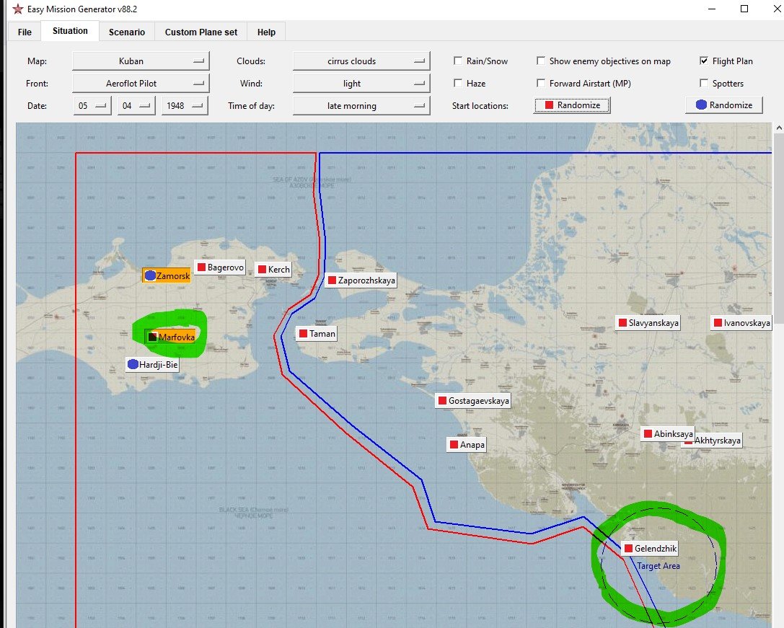784x628 pixels.
Task: Select the Slavyanskaya airfield marker
Action: pos(622,323)
